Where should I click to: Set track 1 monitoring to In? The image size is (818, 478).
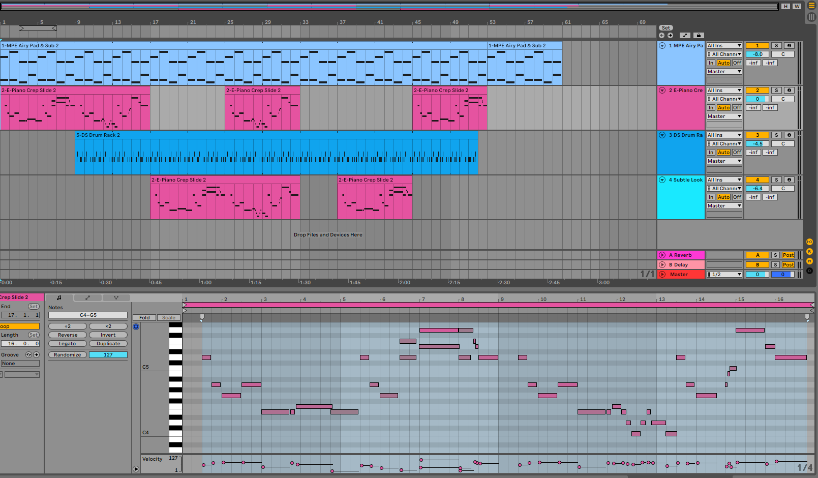click(711, 63)
